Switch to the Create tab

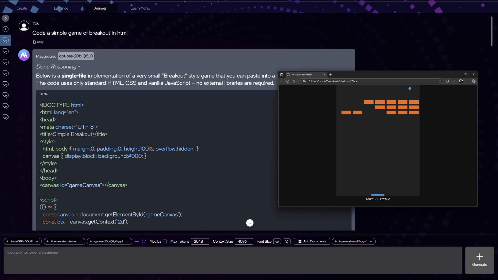pyautogui.click(x=22, y=8)
